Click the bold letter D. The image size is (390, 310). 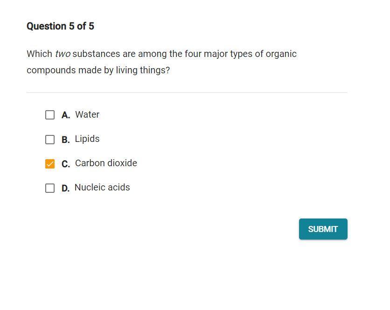pos(66,188)
